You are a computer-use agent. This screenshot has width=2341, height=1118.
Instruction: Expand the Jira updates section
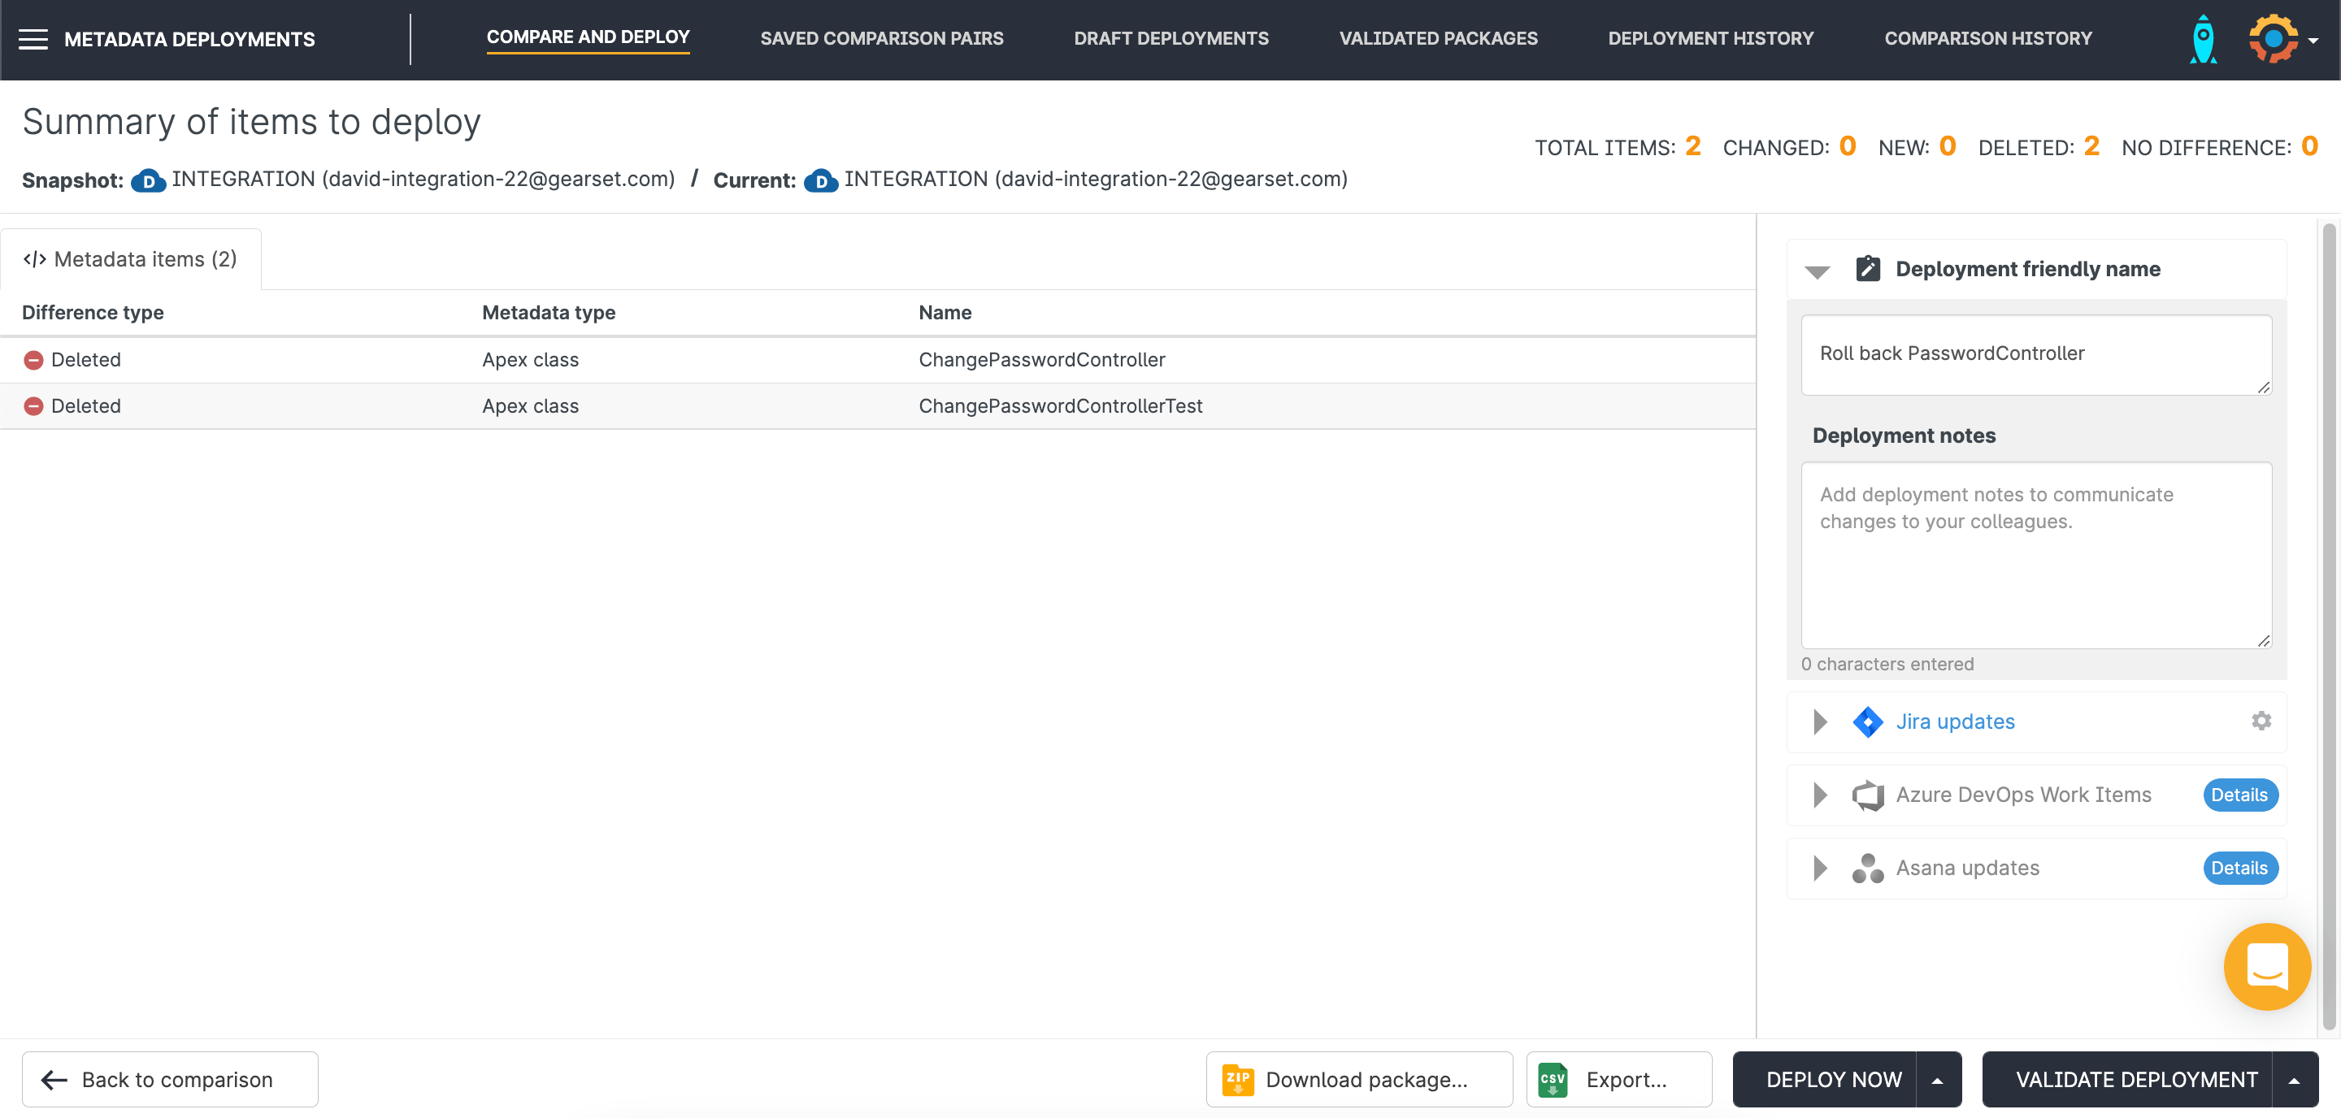1819,722
